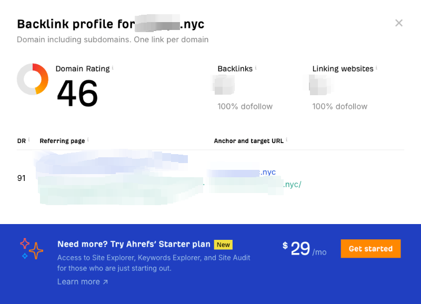The image size is (421, 304).
Task: Open the Learn more link
Action: (x=83, y=282)
